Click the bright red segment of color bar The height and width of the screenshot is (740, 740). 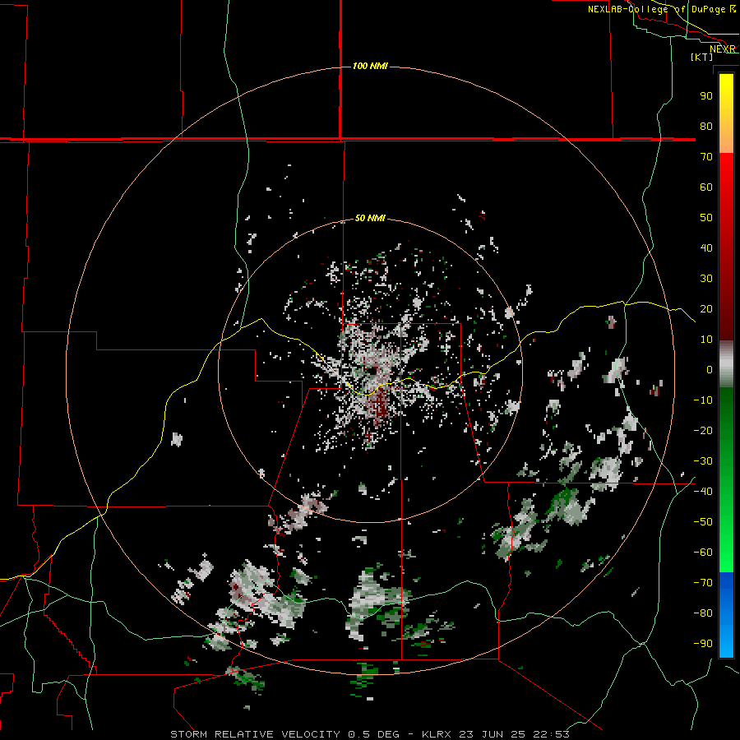tap(726, 189)
